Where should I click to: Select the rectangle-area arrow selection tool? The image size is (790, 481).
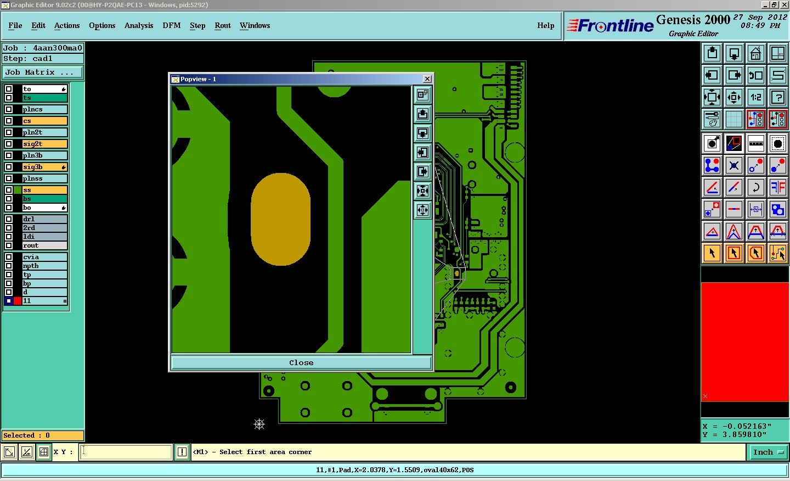(x=734, y=253)
